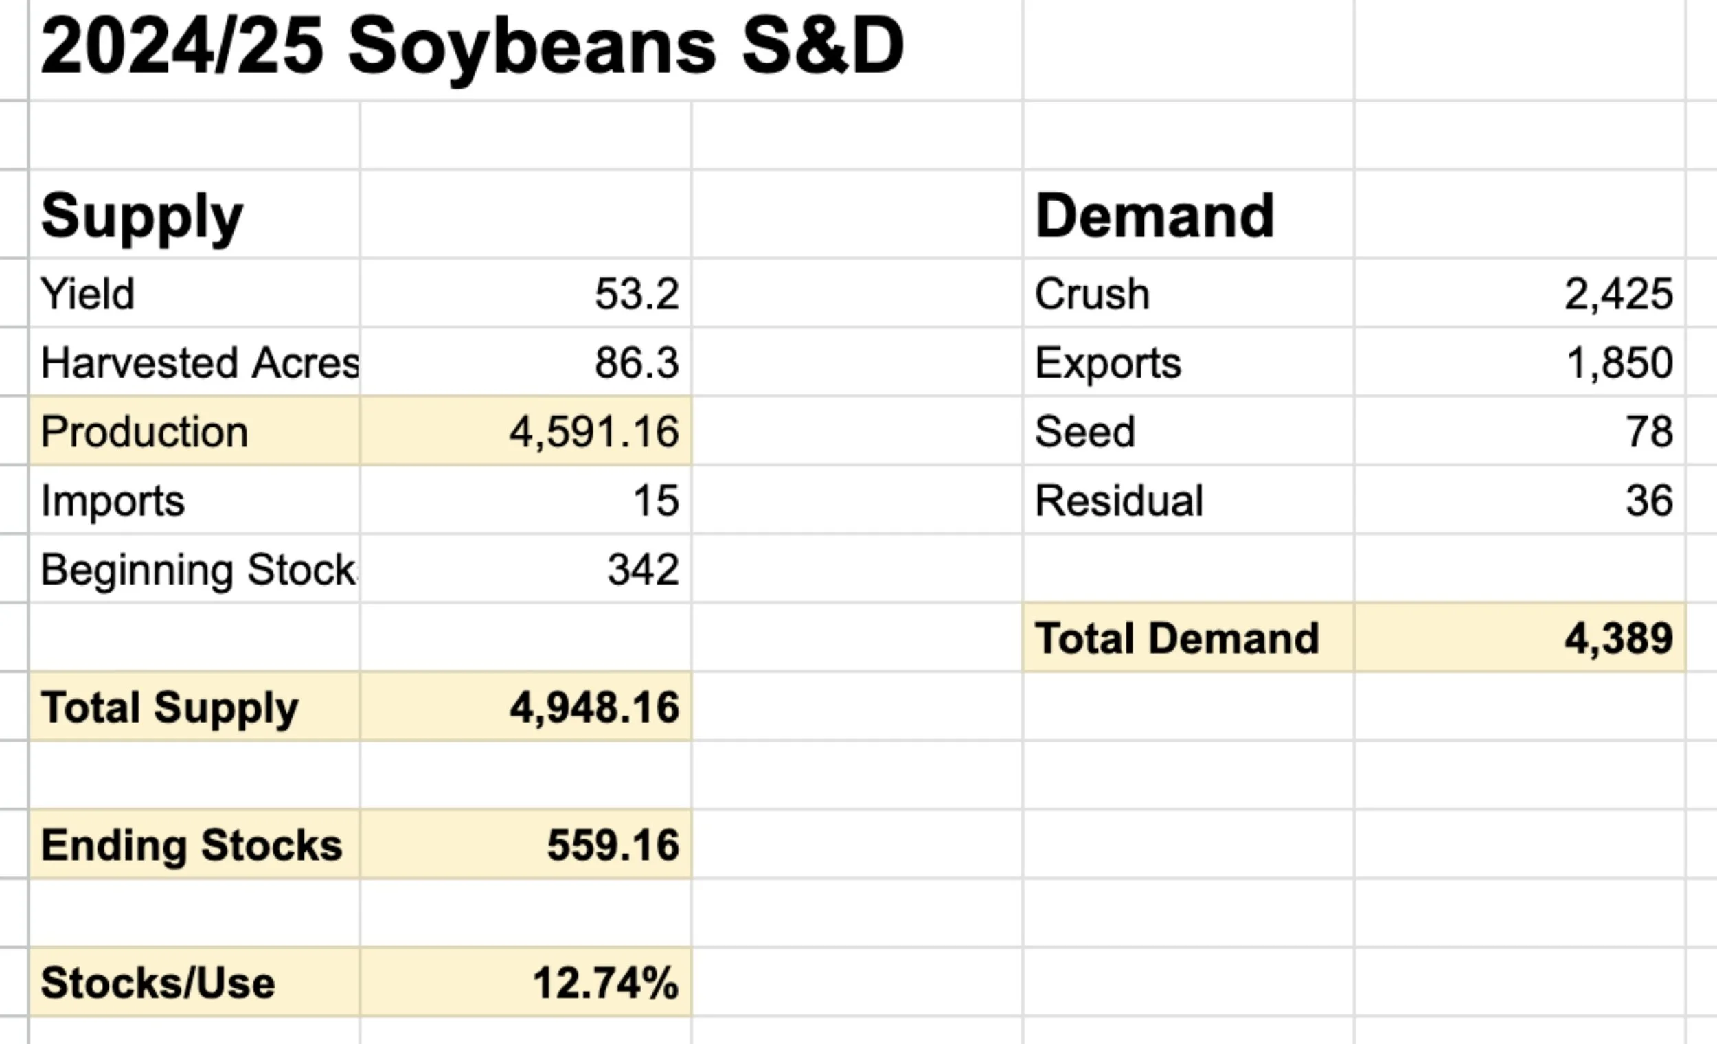
Task: Click the Ending Stocks 559.16 cell
Action: pyautogui.click(x=526, y=844)
